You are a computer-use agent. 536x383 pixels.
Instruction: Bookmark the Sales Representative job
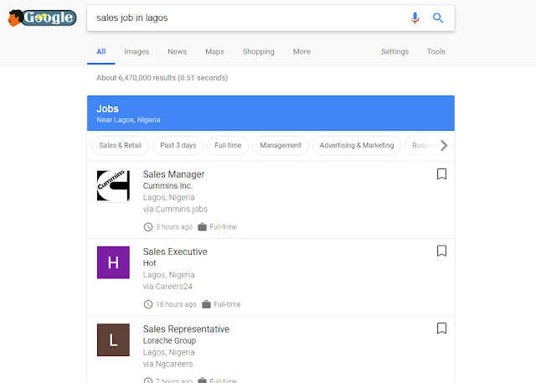442,328
